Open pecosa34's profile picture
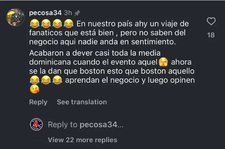The width and height of the screenshot is (225, 149). 16,17
